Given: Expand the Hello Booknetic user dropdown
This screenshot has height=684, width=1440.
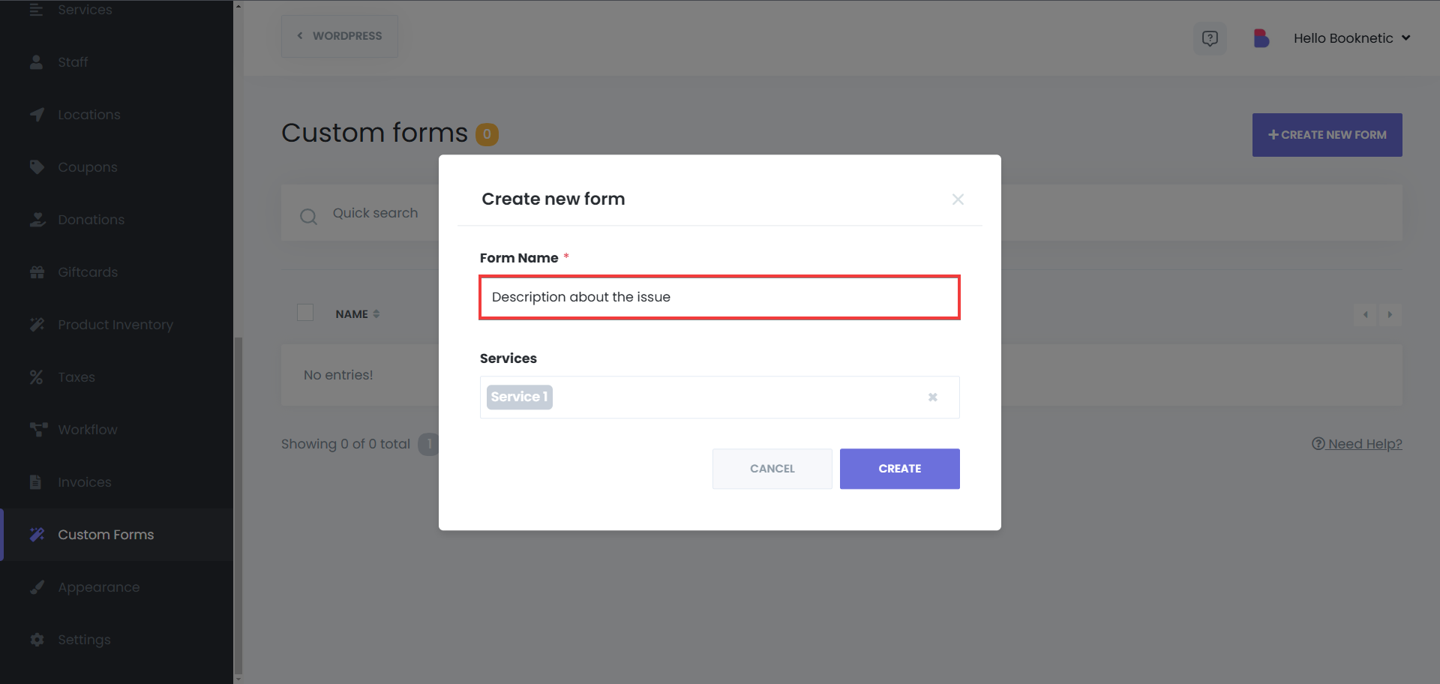Looking at the screenshot, I should pos(1351,38).
